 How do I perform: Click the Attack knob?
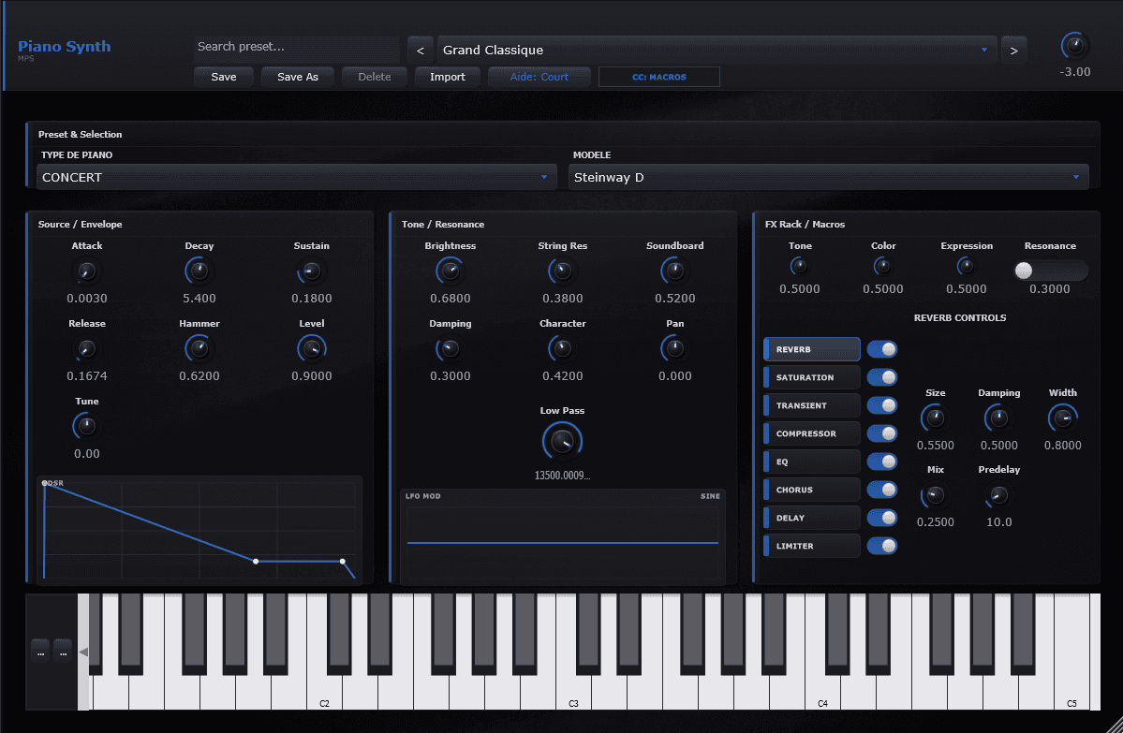tap(87, 271)
